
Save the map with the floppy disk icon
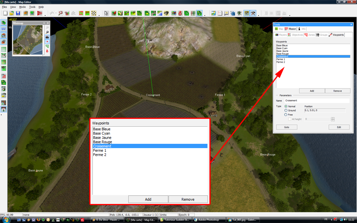pos(18,13)
